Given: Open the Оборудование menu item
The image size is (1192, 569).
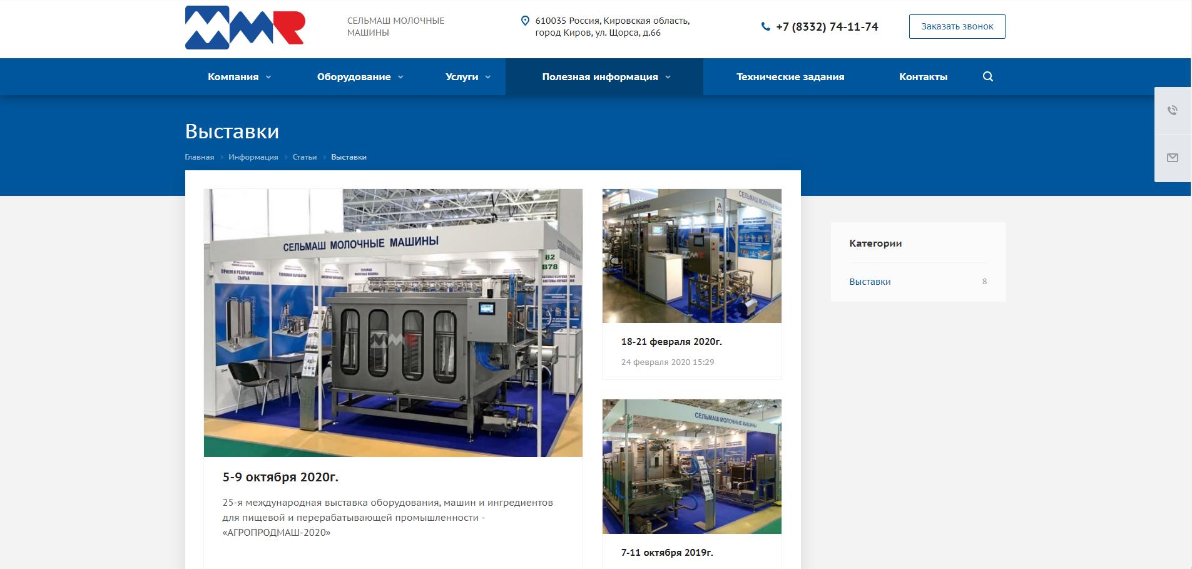Looking at the screenshot, I should [x=354, y=76].
